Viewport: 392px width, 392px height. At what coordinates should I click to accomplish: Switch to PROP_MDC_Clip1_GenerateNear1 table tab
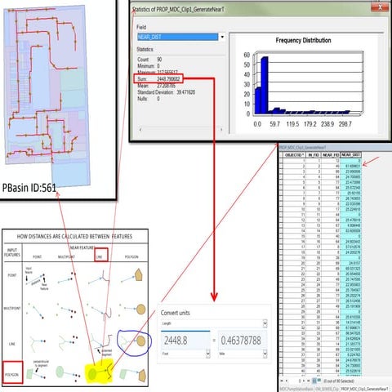[x=364, y=389]
